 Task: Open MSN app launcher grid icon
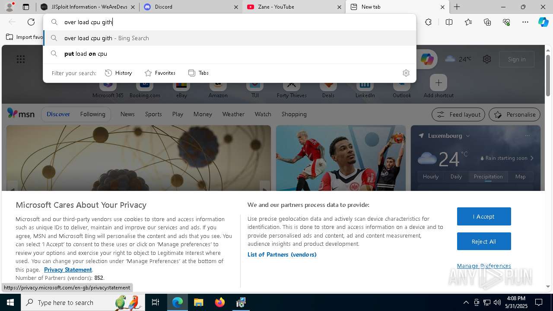tap(21, 59)
